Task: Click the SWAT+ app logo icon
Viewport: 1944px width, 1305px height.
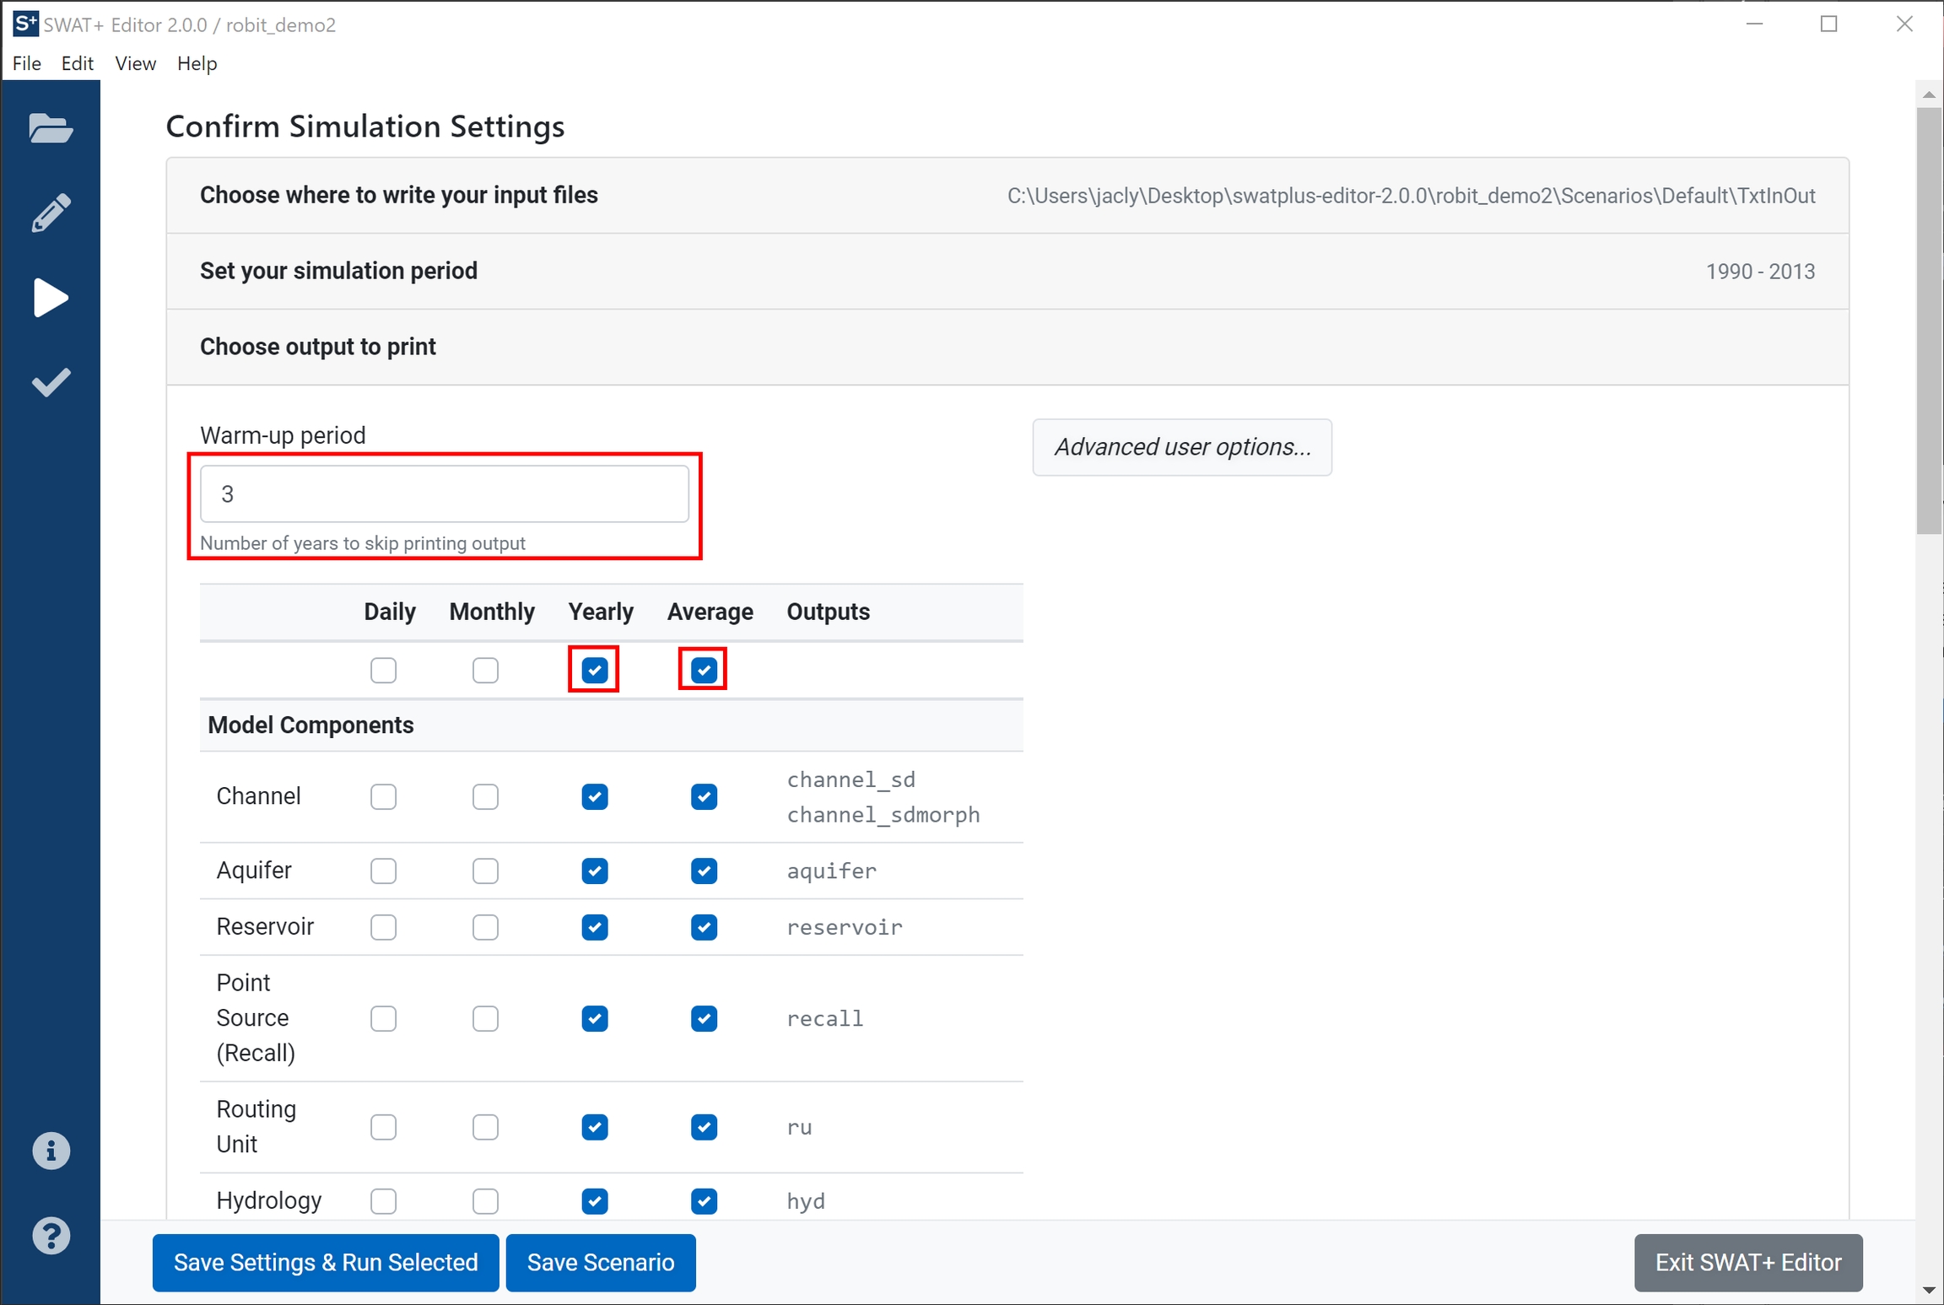Action: tap(25, 24)
